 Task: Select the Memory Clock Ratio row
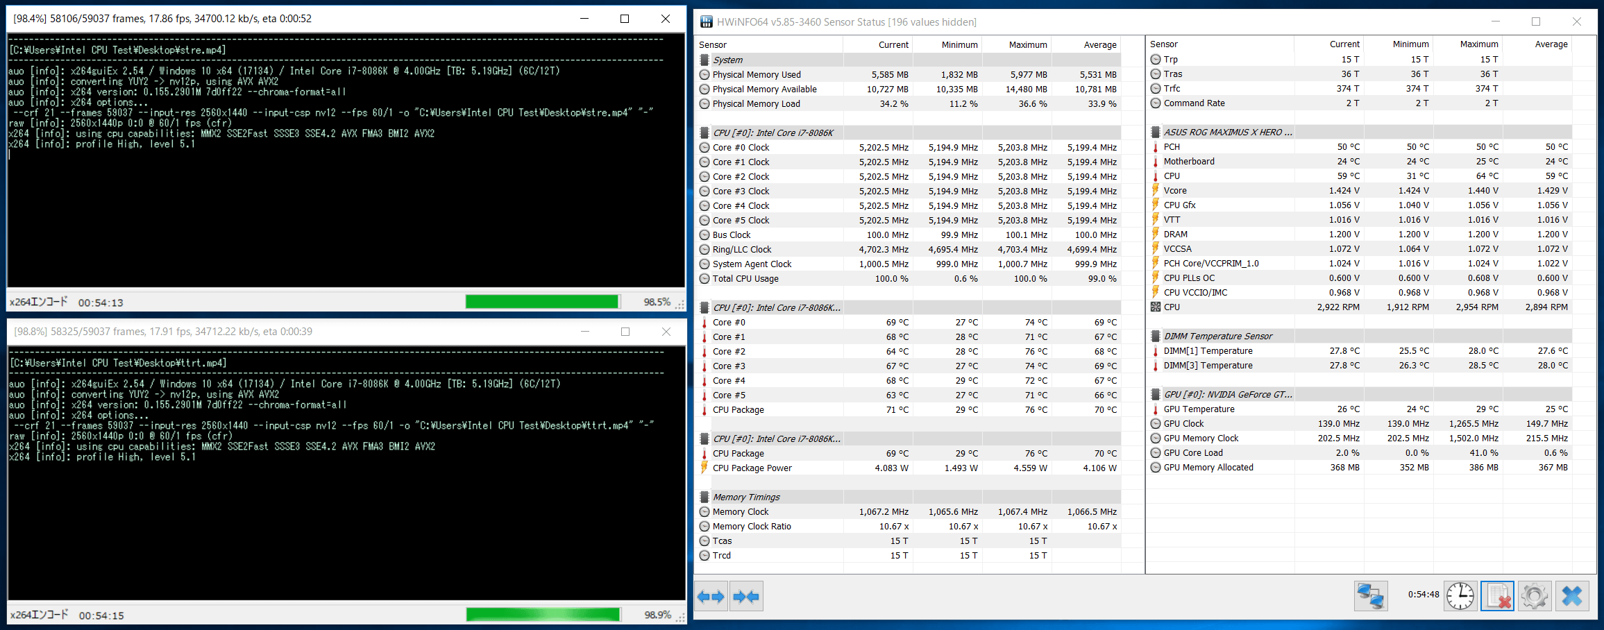[909, 526]
